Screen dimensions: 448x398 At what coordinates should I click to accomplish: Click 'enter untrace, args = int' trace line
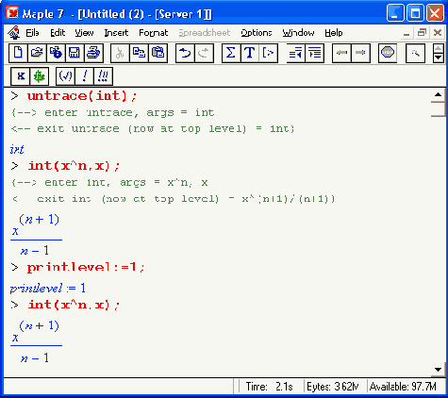113,113
